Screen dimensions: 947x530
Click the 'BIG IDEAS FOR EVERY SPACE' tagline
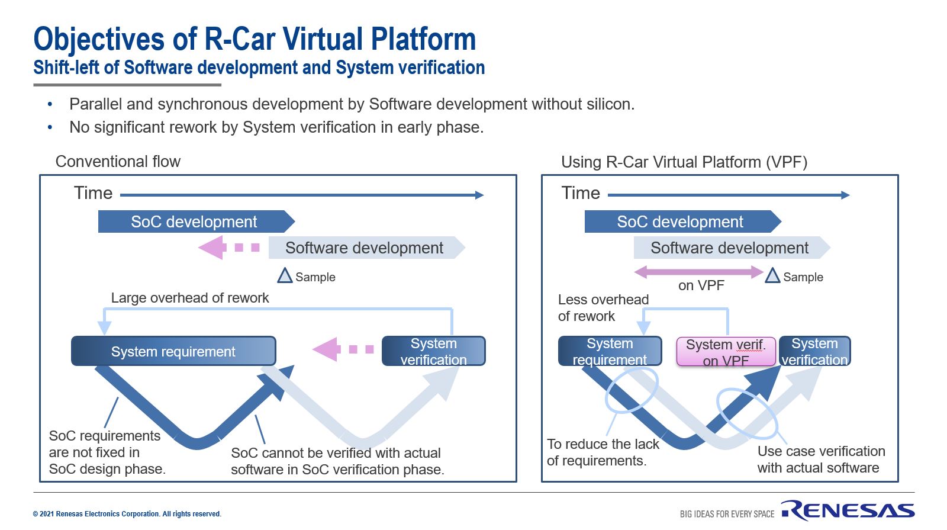pos(727,514)
